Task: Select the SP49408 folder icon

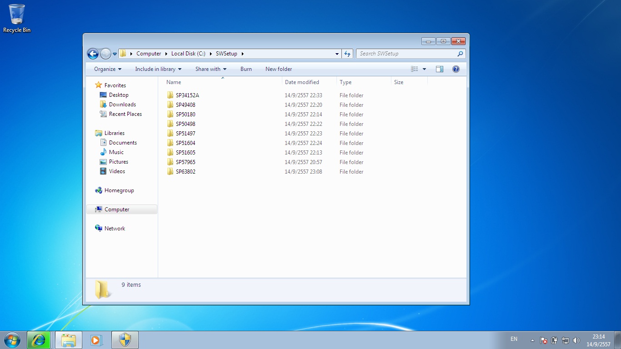Action: click(170, 105)
